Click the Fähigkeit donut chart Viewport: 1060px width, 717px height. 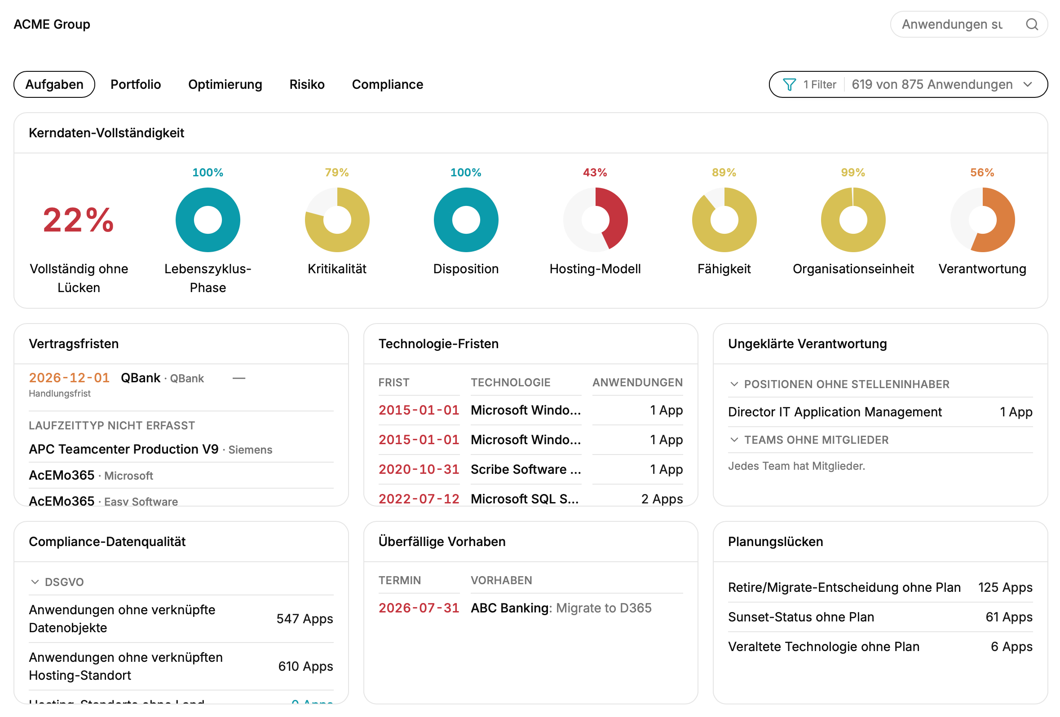click(x=724, y=219)
